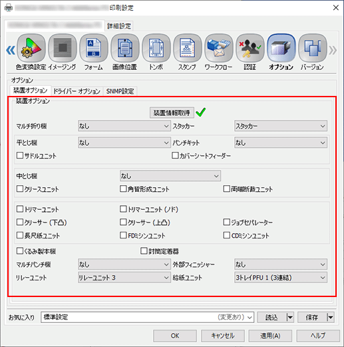This screenshot has width=344, height=347.
Task: Select the オプション options icon
Action: (x=281, y=48)
